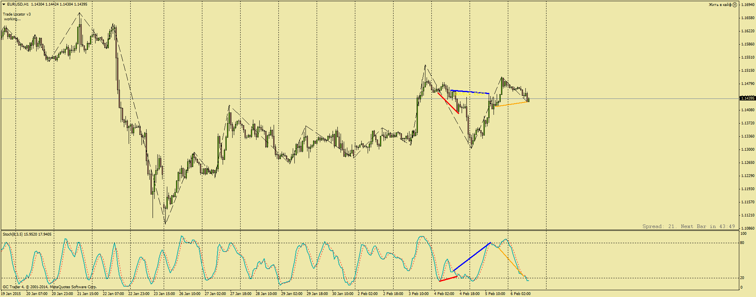The image size is (756, 297).
Task: Select the red line in the Stochastic window
Action: pyautogui.click(x=449, y=279)
